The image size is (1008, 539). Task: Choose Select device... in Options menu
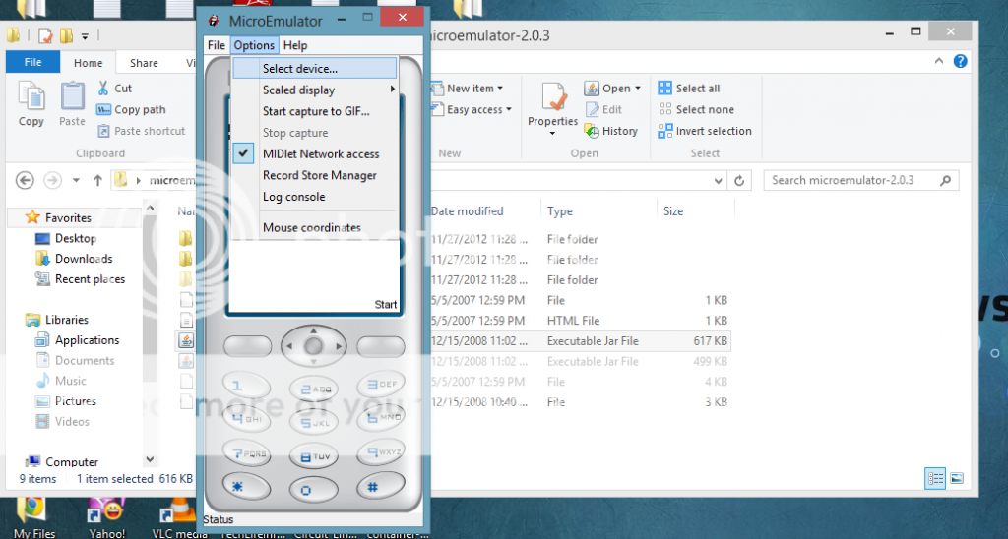315,68
